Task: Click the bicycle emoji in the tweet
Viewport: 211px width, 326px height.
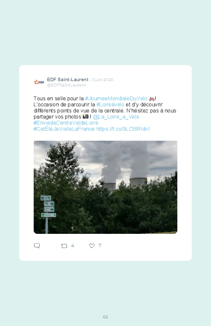Action: click(151, 99)
